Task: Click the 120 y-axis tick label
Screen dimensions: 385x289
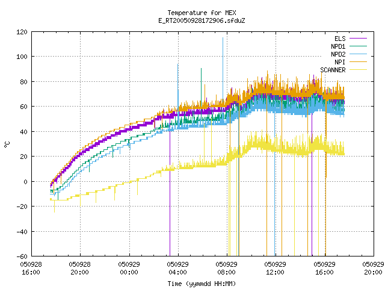Action: (x=22, y=32)
